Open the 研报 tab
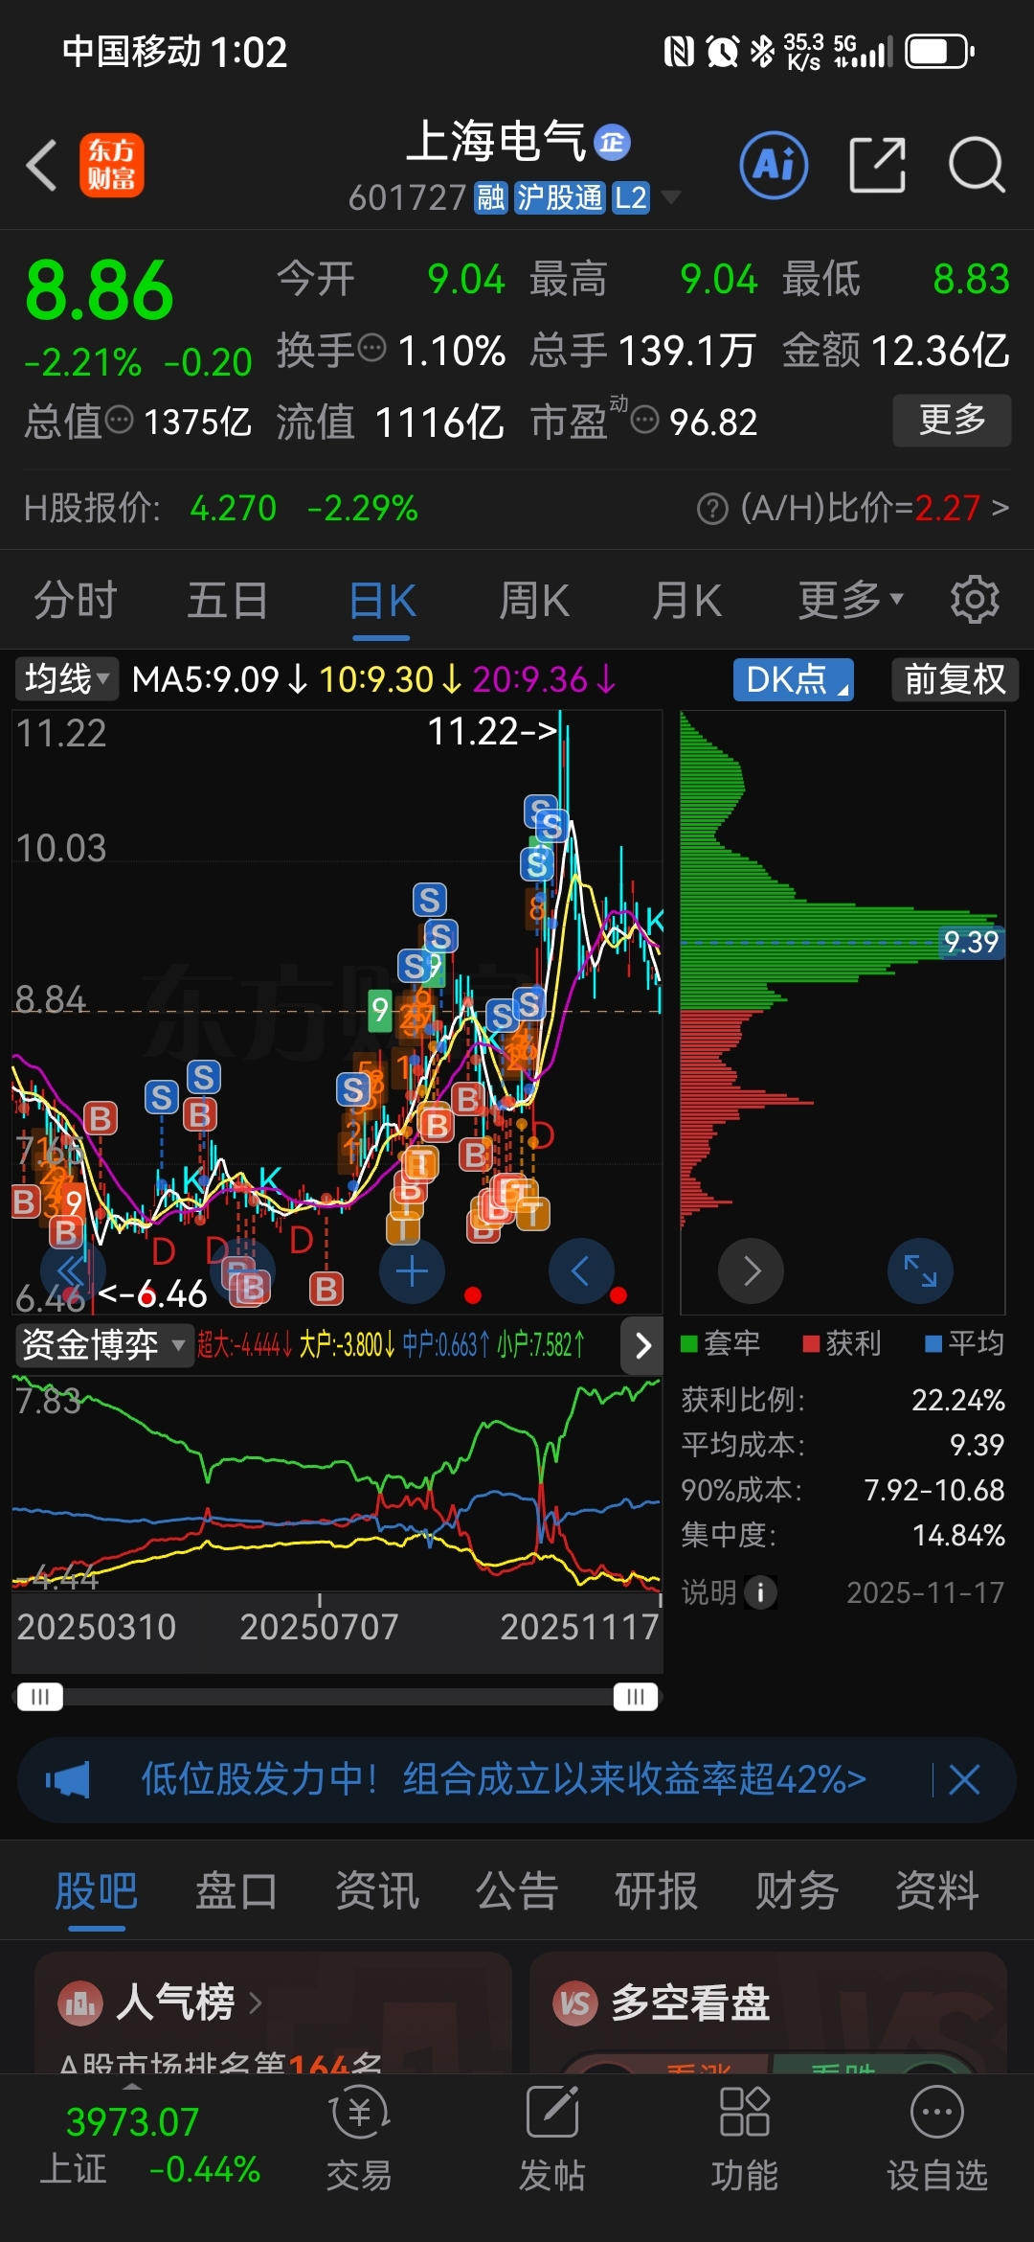Viewport: 1034px width, 2242px height. click(x=657, y=1892)
